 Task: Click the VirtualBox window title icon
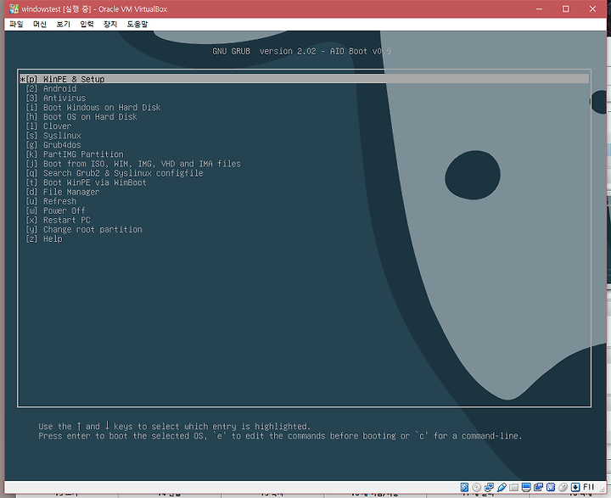click(x=14, y=8)
